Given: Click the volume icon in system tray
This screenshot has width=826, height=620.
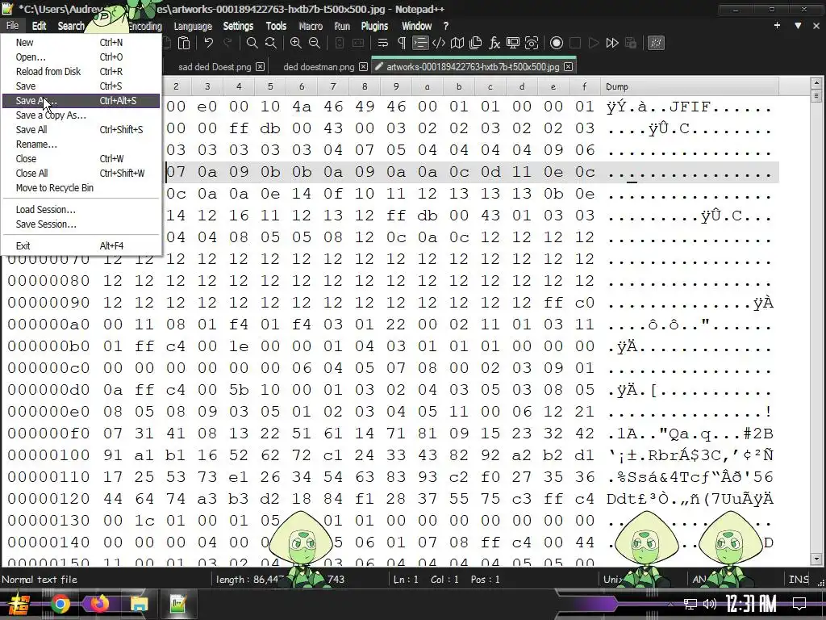Looking at the screenshot, I should tap(710, 604).
